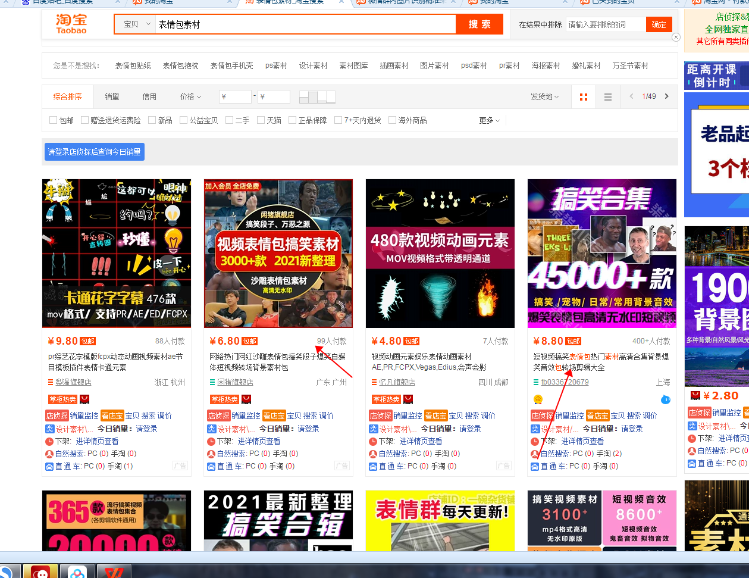
Task: Click suggested search 万圣节素材
Action: coord(630,65)
